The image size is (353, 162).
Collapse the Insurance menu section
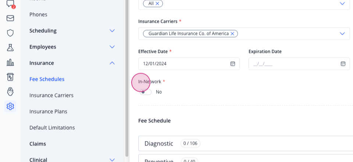[x=112, y=63]
